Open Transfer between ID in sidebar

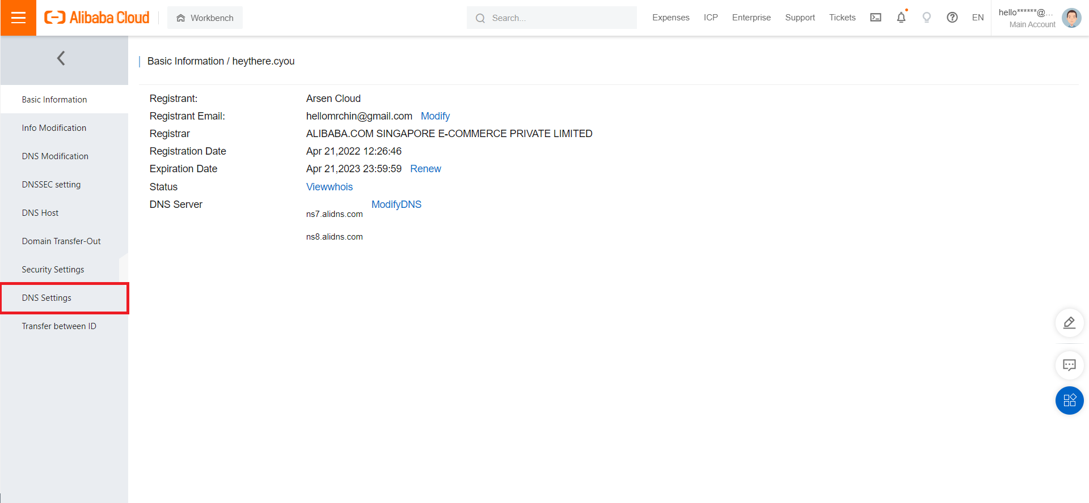[64, 326]
